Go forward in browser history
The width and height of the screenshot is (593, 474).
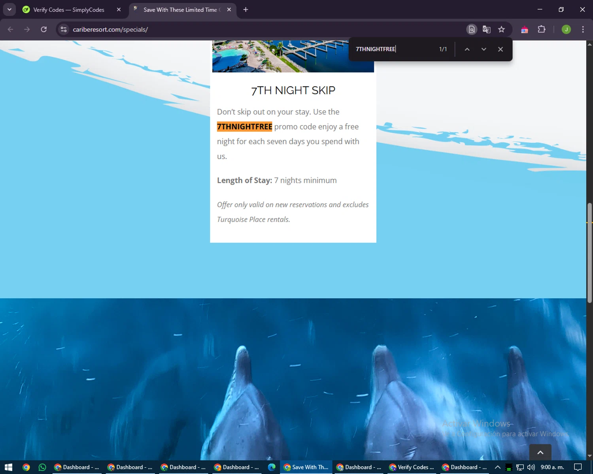click(x=27, y=29)
